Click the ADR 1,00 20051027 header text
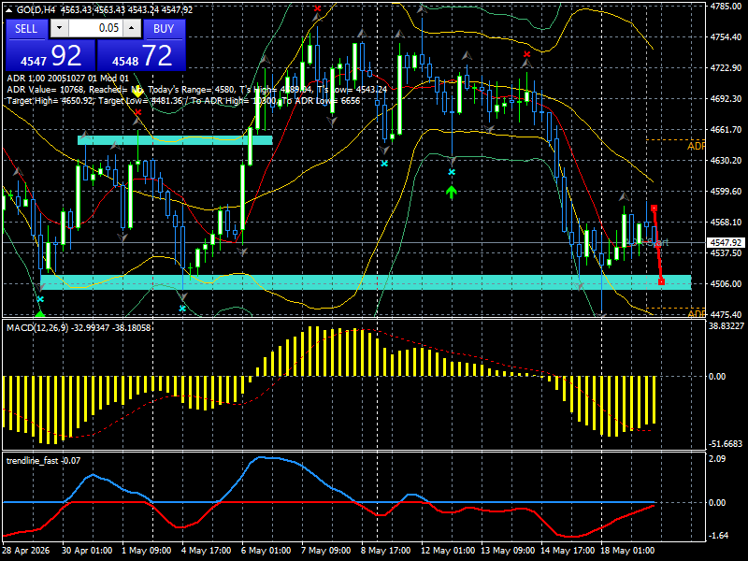The width and height of the screenshot is (748, 561). [67, 79]
